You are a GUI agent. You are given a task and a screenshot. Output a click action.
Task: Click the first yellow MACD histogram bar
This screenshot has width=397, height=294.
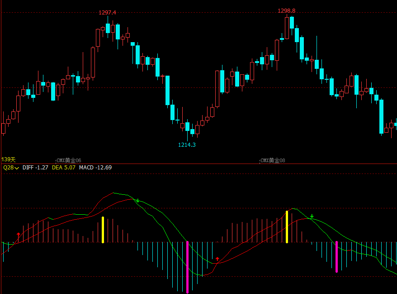click(x=103, y=230)
